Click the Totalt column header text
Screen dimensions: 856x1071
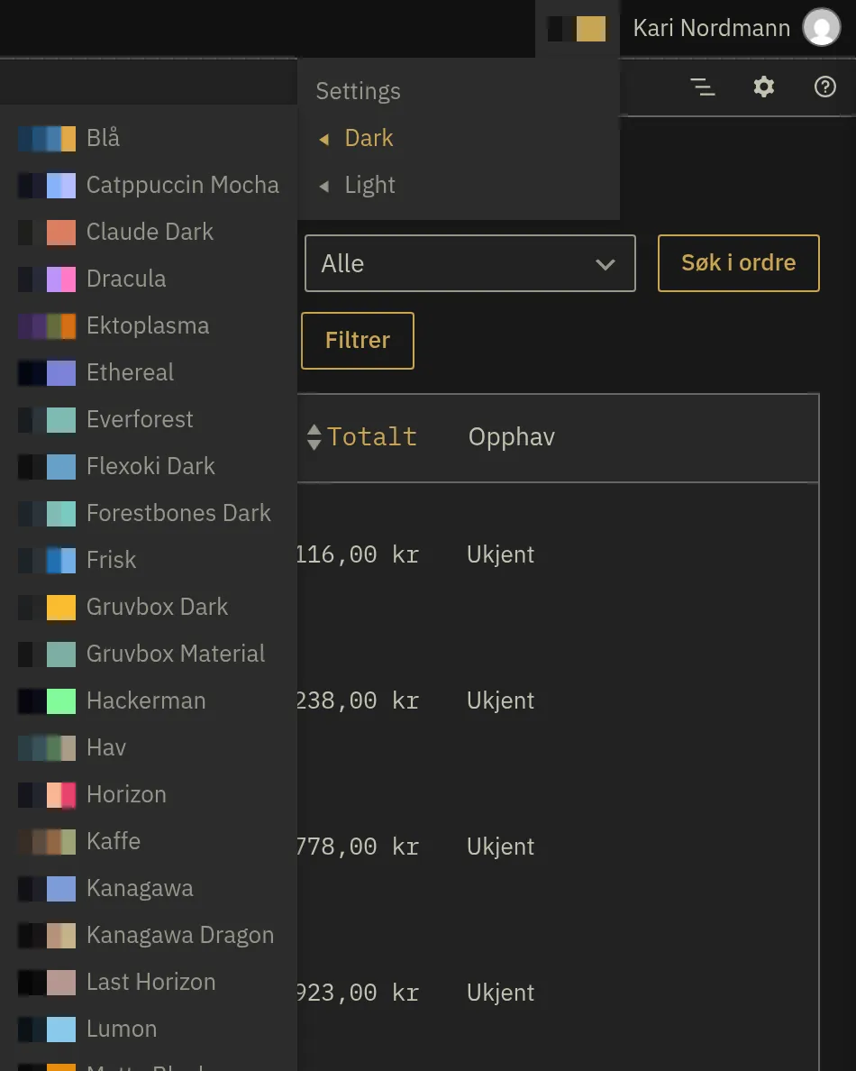click(372, 437)
